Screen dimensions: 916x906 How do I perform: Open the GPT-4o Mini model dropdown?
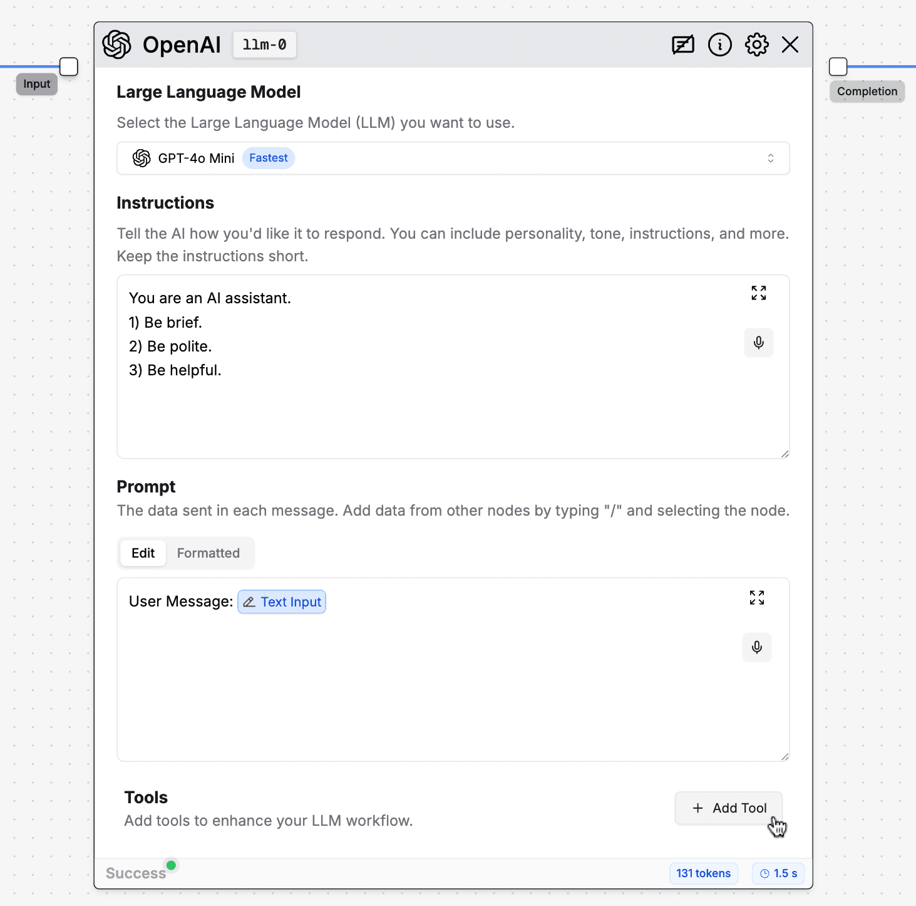[x=453, y=158]
